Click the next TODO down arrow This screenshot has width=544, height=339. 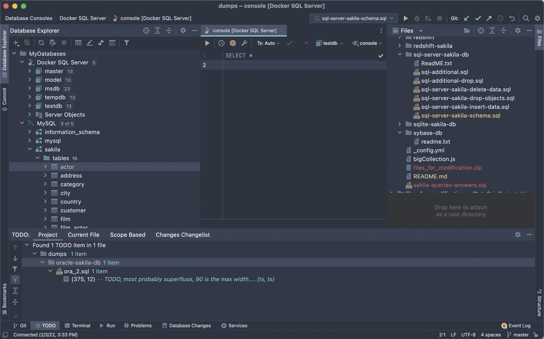coord(15,258)
